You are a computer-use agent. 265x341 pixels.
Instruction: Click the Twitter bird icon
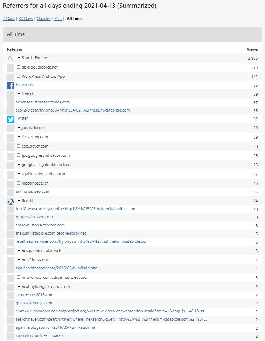11,119
